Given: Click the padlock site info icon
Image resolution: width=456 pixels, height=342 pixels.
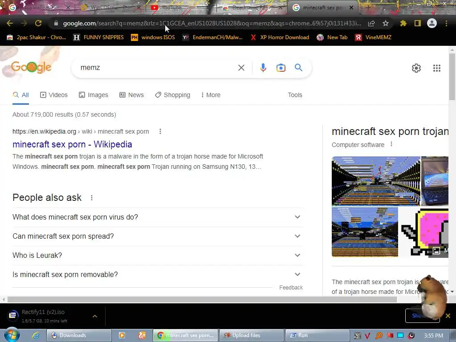Looking at the screenshot, I should pos(56,23).
